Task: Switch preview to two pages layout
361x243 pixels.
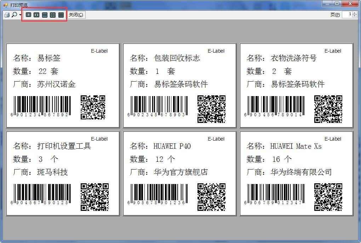Action: click(x=36, y=15)
